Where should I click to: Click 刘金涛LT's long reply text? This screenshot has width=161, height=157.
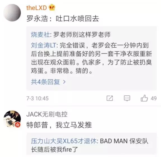coord(92,58)
